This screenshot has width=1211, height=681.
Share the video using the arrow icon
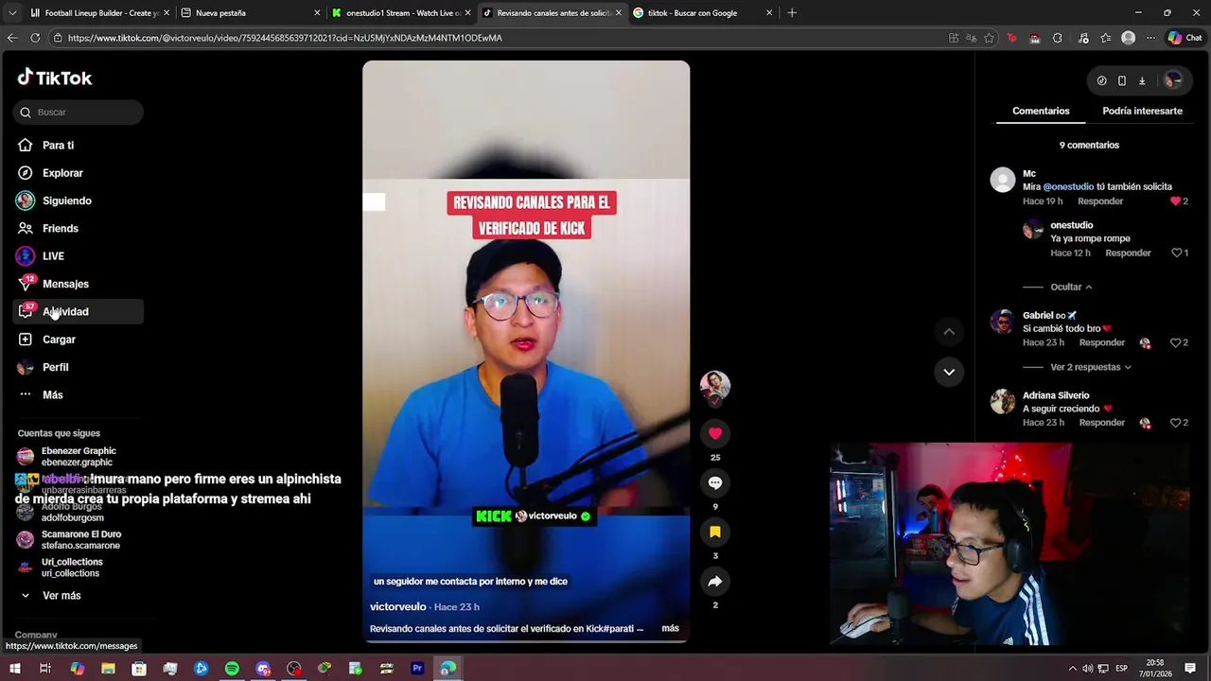pyautogui.click(x=715, y=581)
